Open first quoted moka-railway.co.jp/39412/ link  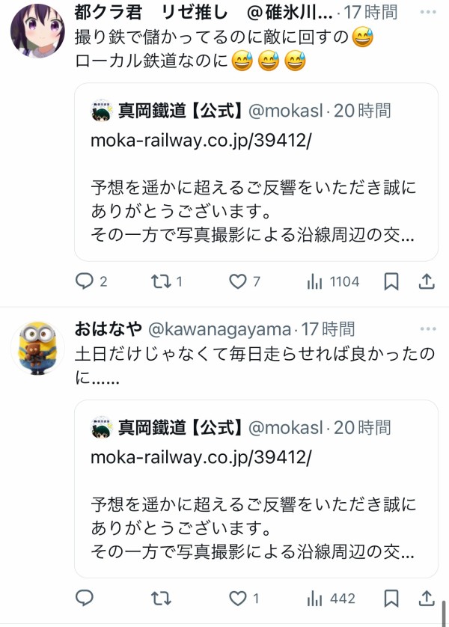pos(201,141)
